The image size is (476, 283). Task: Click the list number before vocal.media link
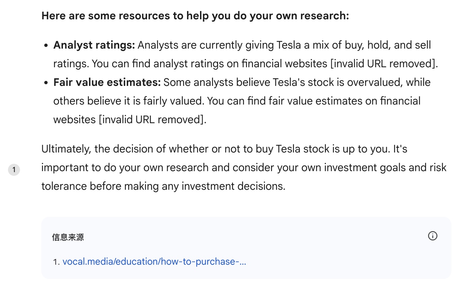(56, 262)
